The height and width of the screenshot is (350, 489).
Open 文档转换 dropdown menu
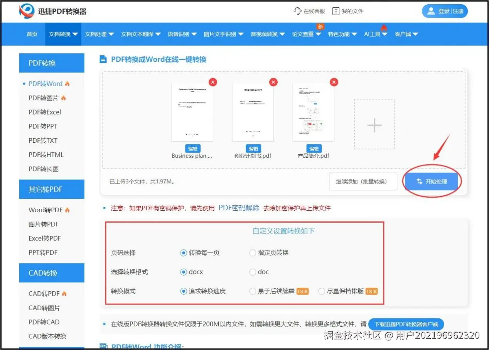point(63,34)
